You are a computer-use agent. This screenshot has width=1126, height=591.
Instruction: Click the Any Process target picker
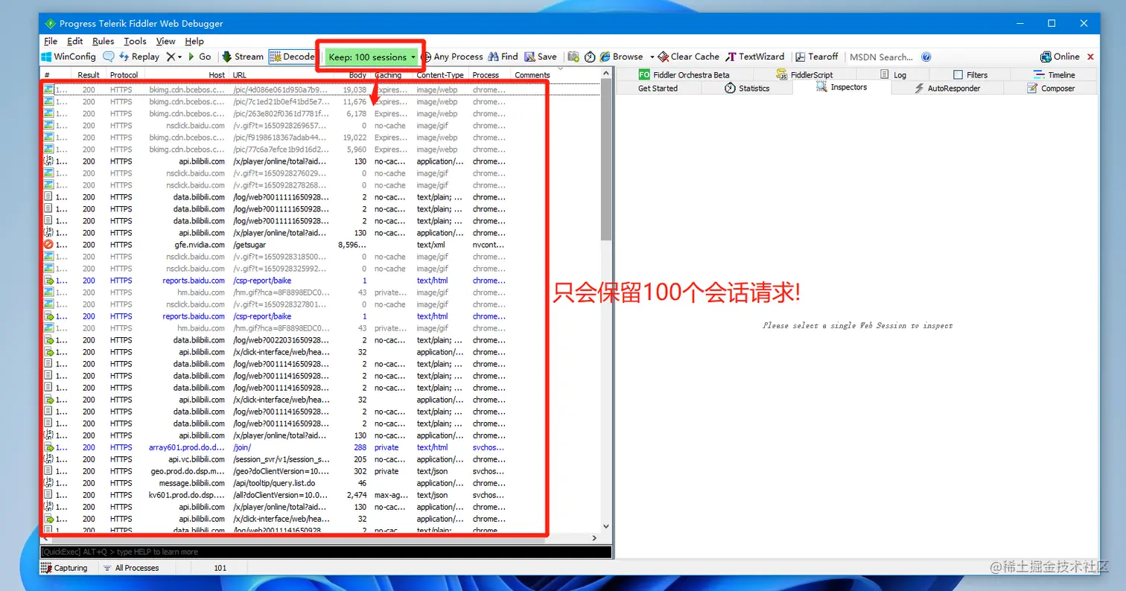tap(452, 57)
